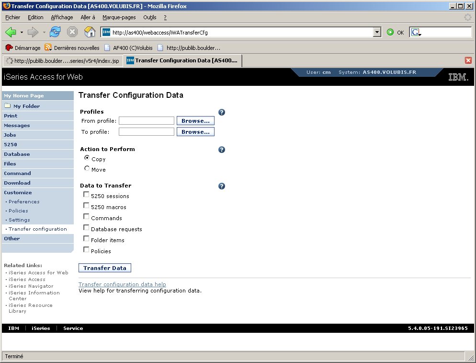The width and height of the screenshot is (476, 363).
Task: Browse for the To profile
Action: [x=195, y=132]
